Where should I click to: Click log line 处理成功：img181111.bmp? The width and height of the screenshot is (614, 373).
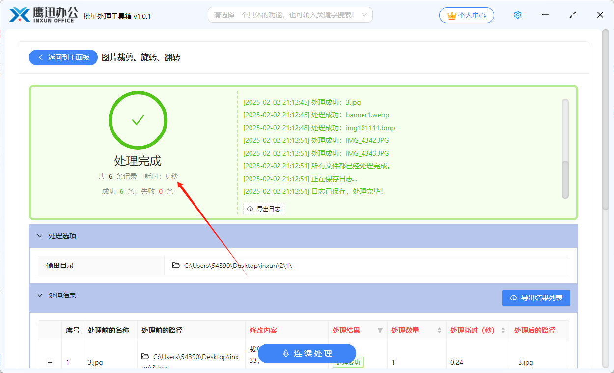click(x=319, y=128)
